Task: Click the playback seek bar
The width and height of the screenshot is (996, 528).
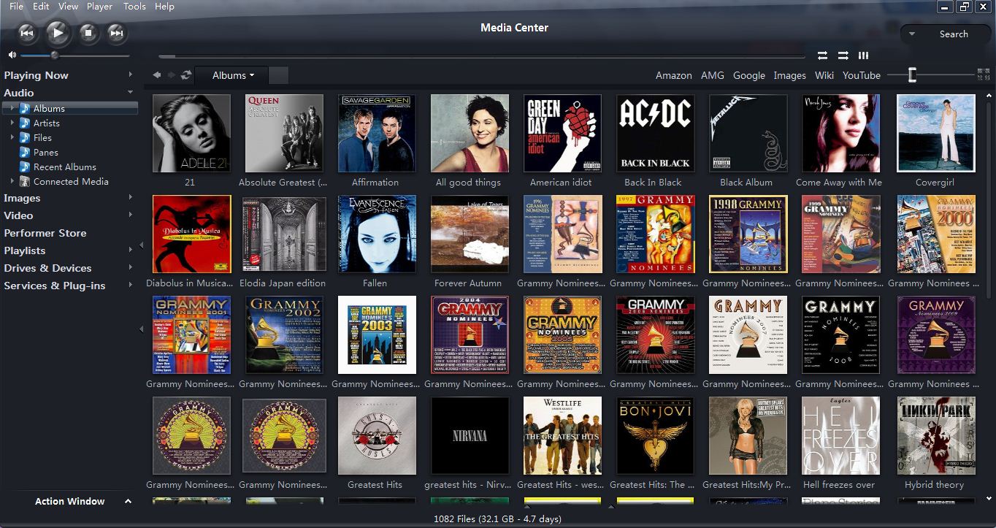Action: 481,56
